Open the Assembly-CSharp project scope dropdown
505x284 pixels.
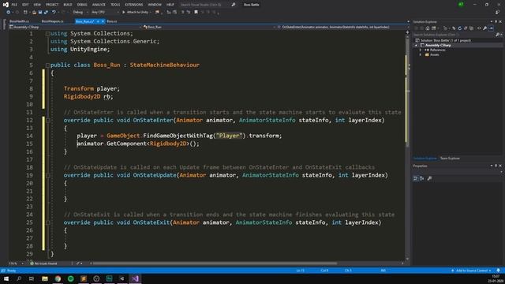[x=75, y=27]
